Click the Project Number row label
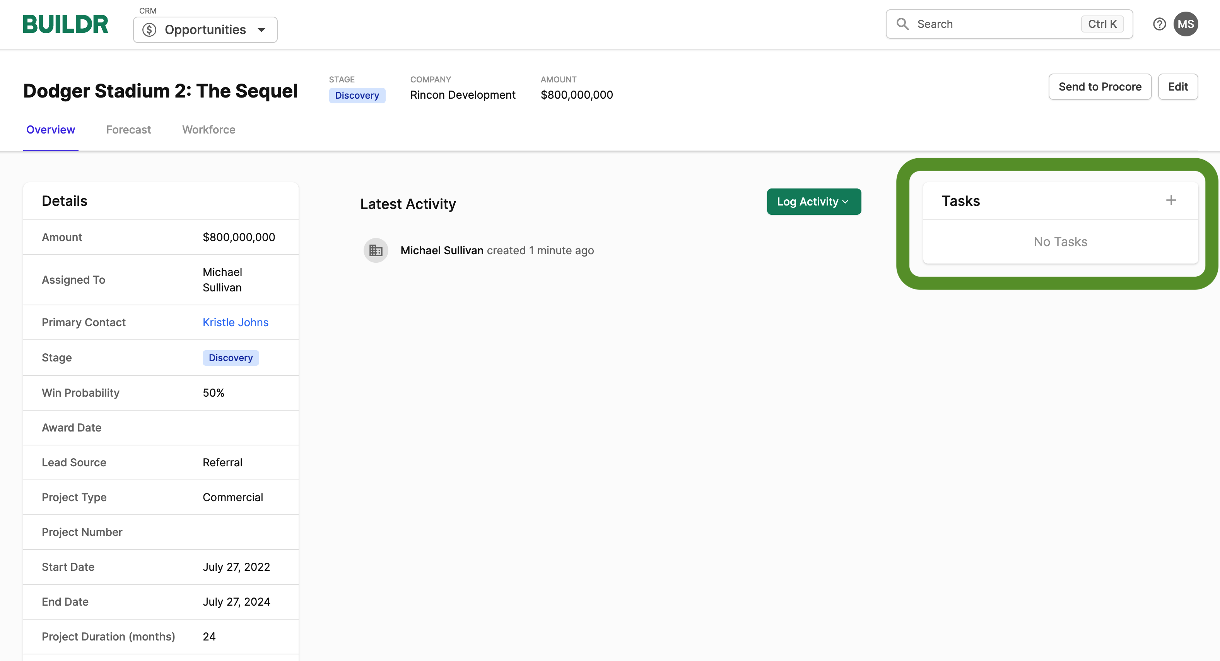This screenshot has width=1220, height=661. click(x=82, y=532)
